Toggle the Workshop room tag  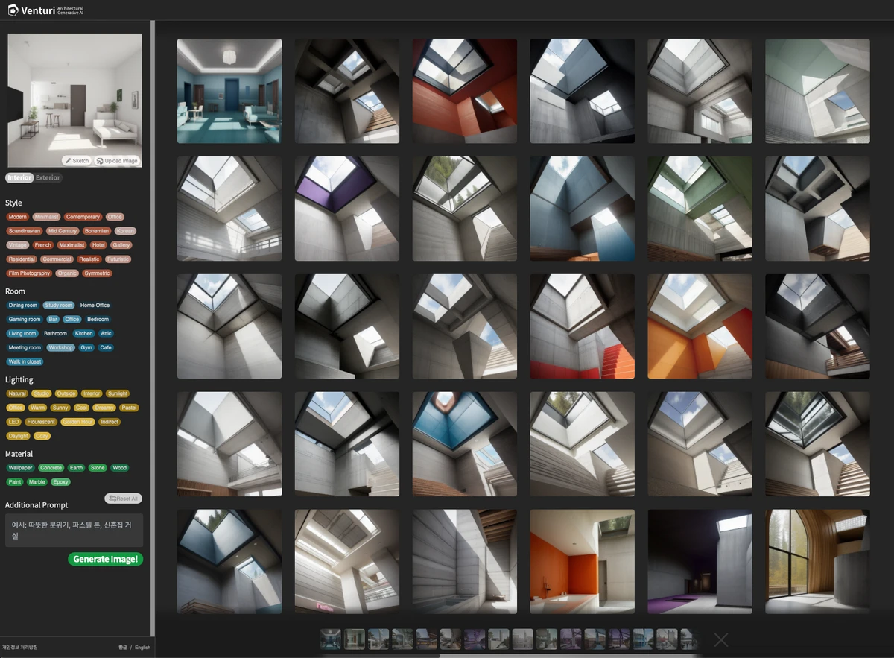click(61, 348)
